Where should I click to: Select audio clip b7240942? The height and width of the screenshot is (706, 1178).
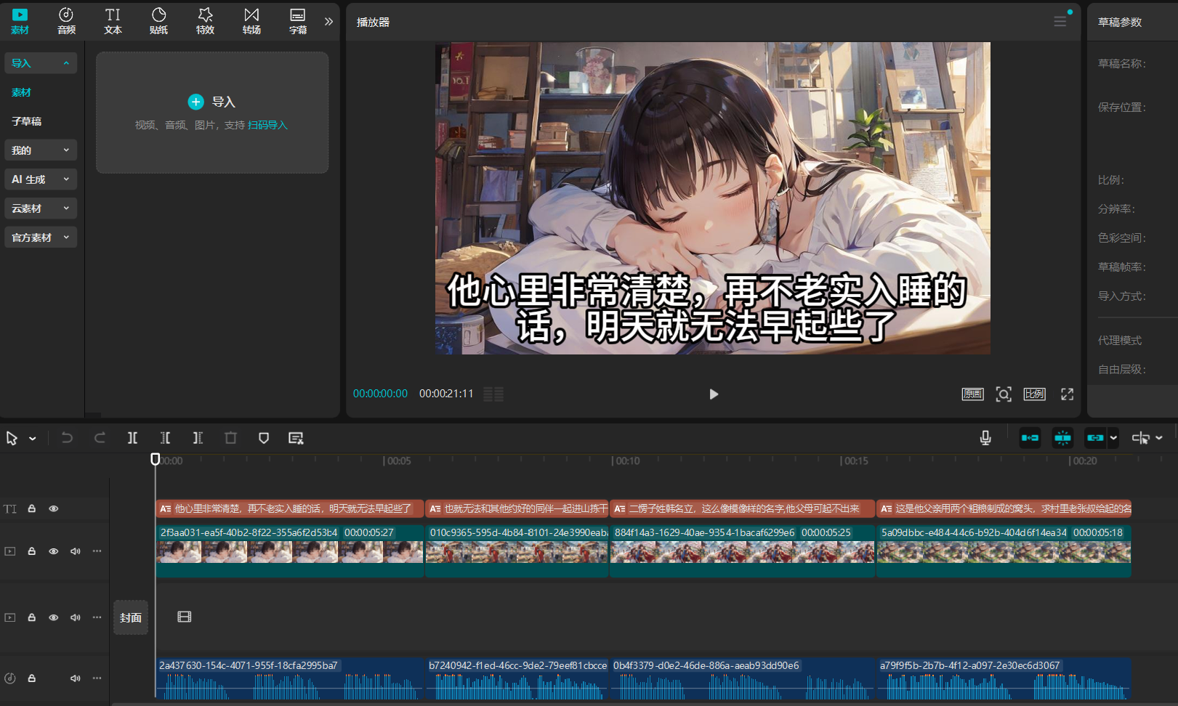pos(517,679)
